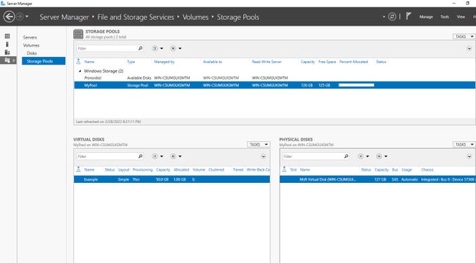Select the MyPool storage pool row

click(275, 85)
